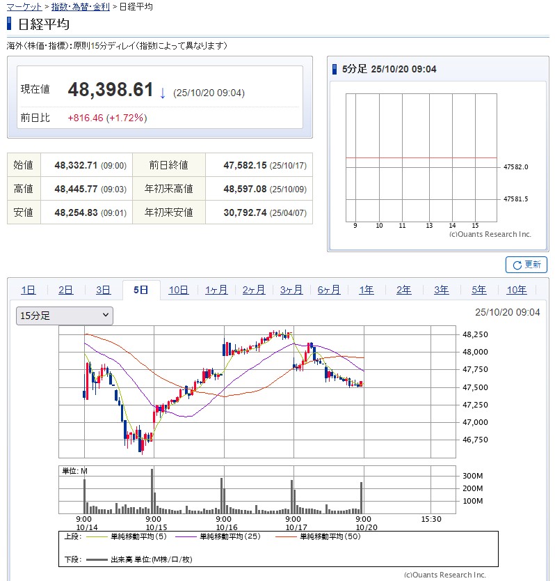
Task: Click the 47582.0 axis label
Action: (516, 167)
